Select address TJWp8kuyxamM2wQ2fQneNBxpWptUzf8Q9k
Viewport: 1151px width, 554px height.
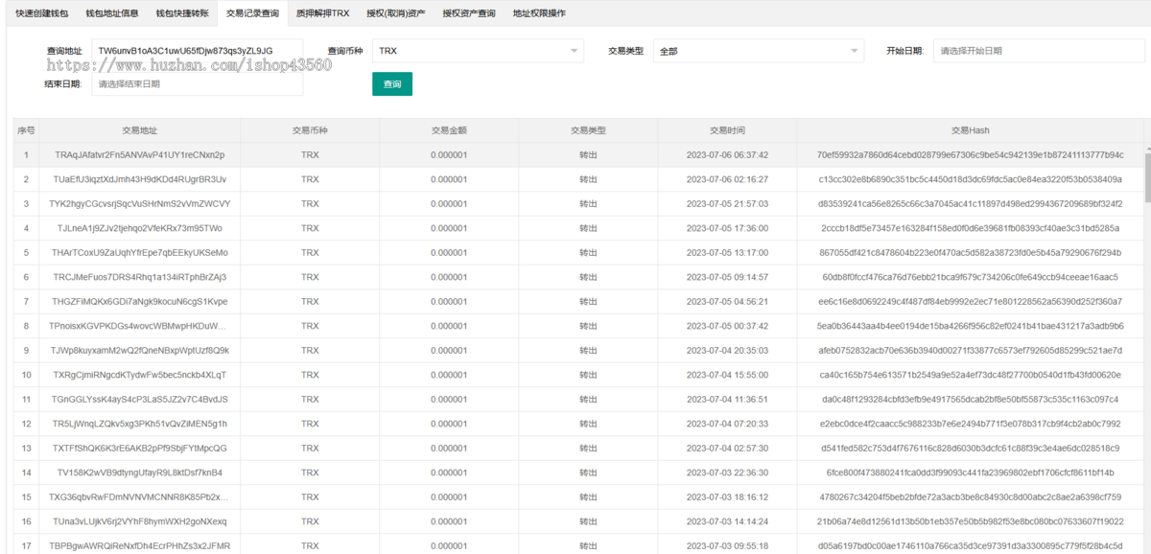(x=140, y=350)
